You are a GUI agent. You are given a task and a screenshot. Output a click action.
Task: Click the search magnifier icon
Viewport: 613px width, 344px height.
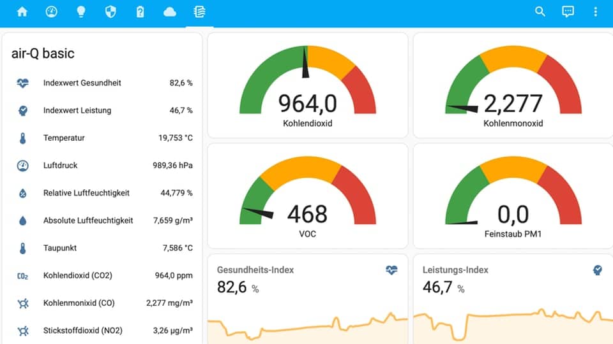pyautogui.click(x=540, y=11)
